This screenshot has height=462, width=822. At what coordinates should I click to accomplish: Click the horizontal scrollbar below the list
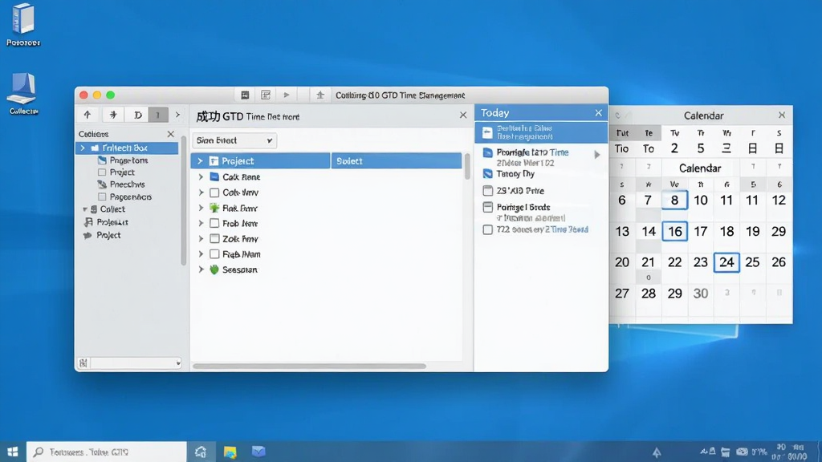coord(309,366)
